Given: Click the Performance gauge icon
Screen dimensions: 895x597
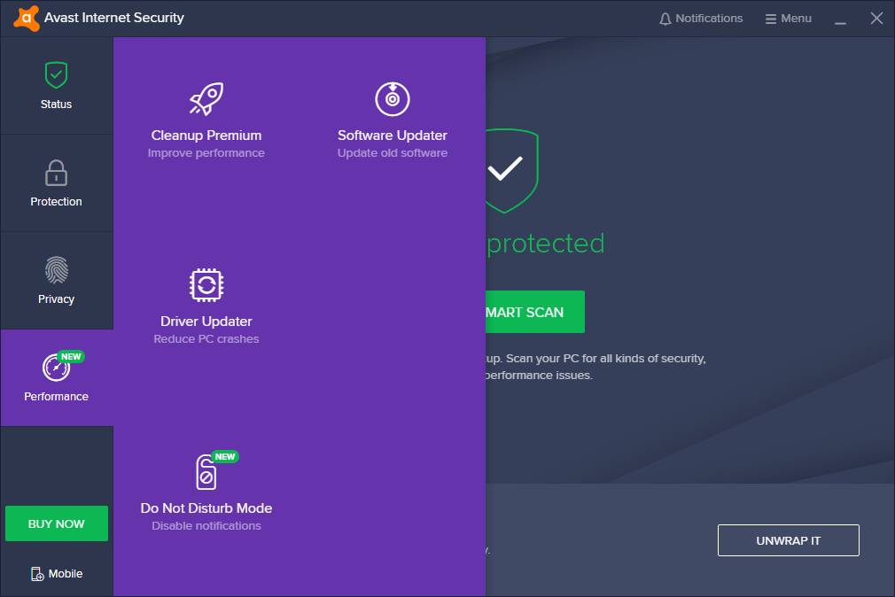Looking at the screenshot, I should pyautogui.click(x=56, y=367).
